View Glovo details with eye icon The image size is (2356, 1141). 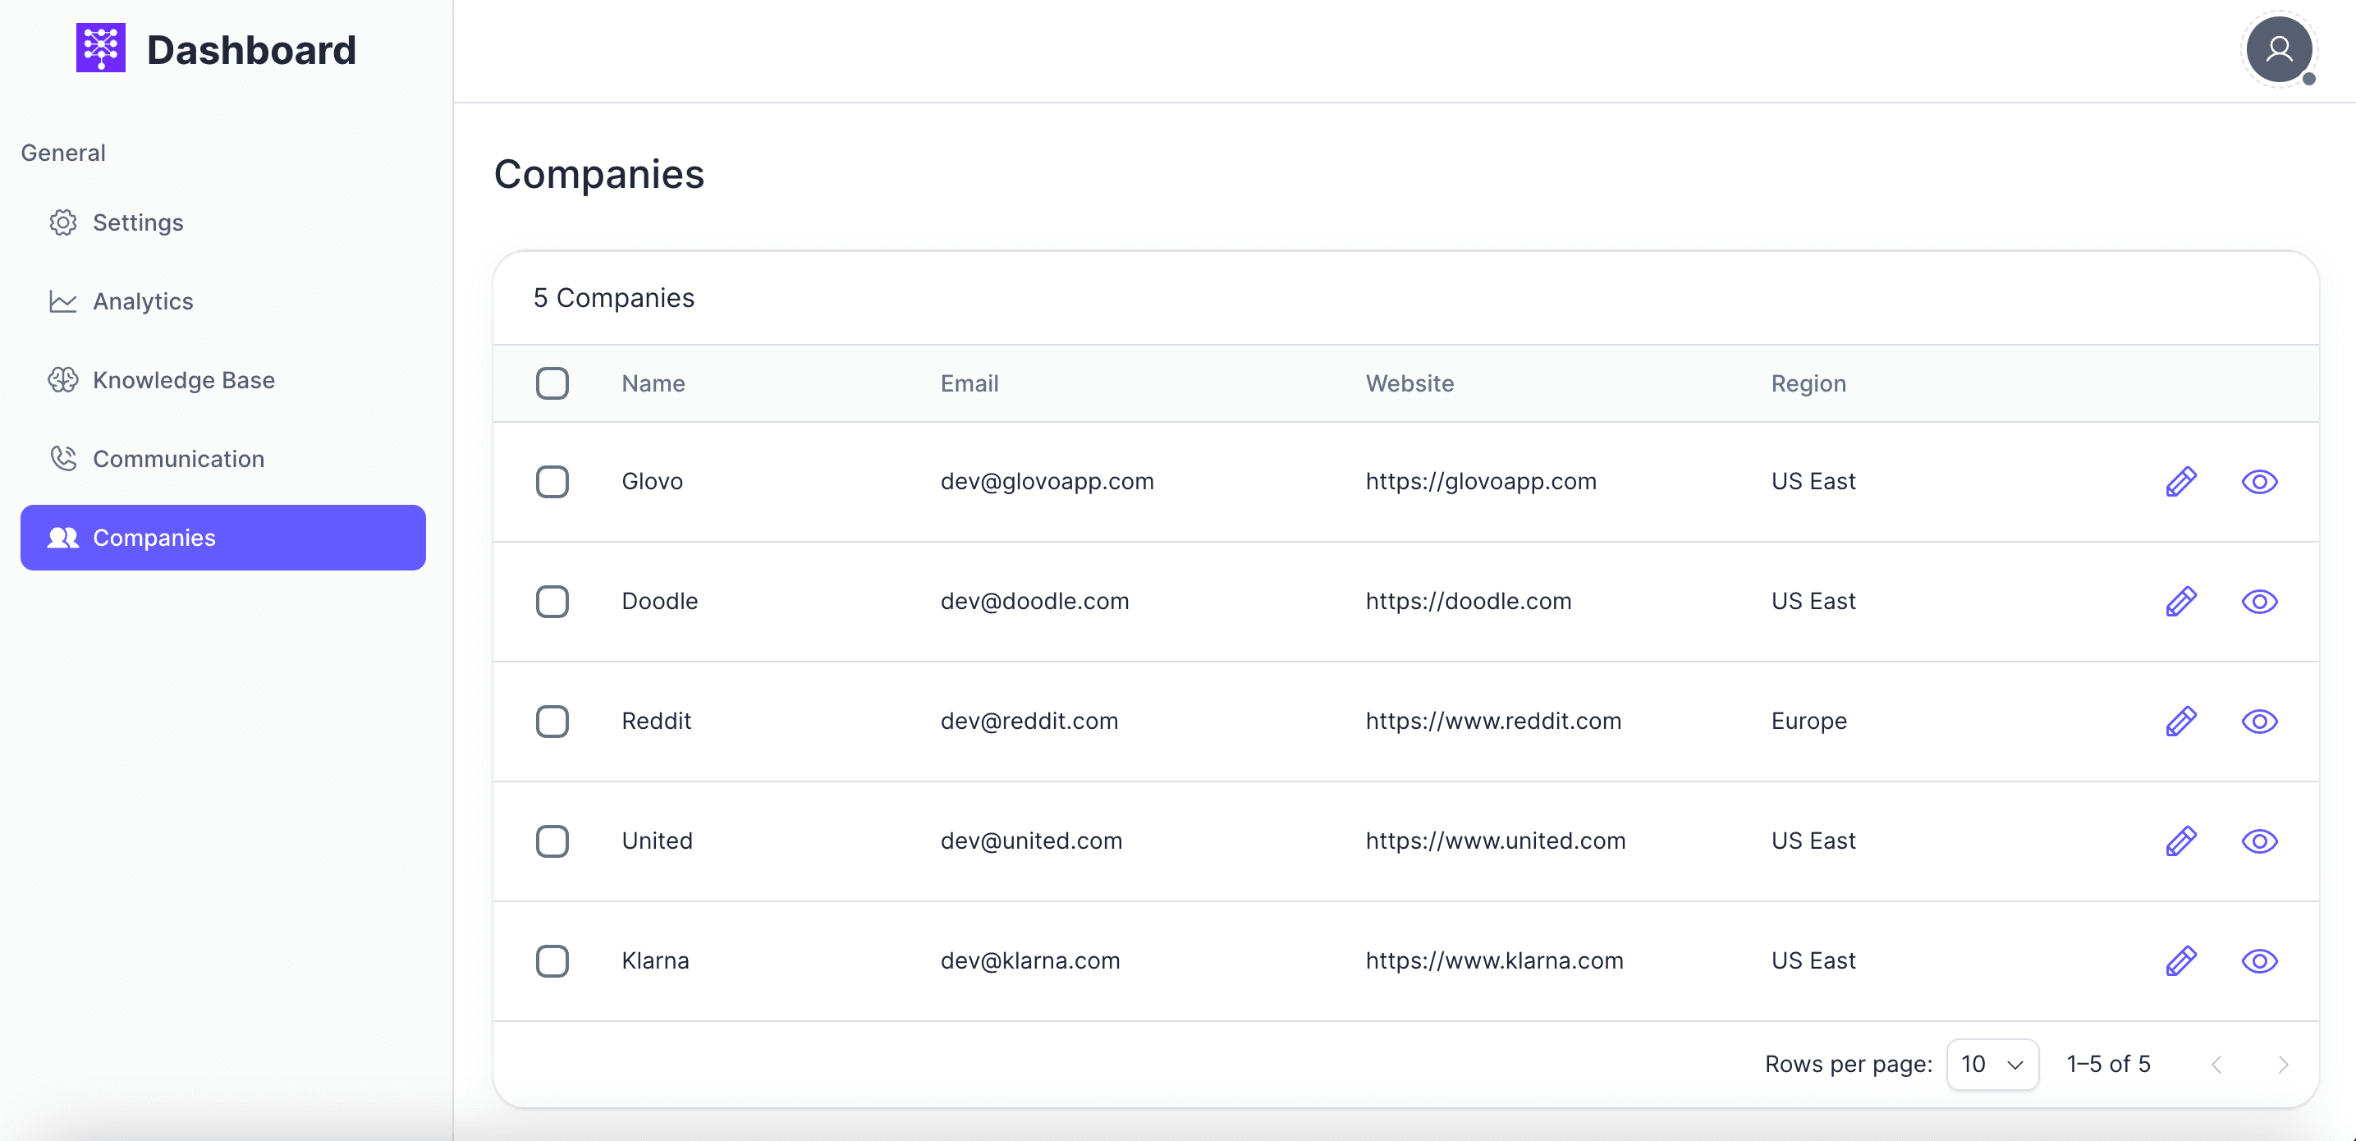click(x=2259, y=481)
